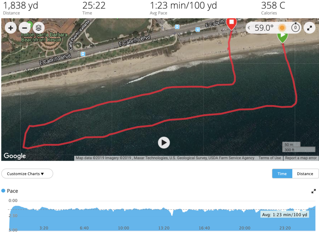Click the bus stop icon near Calle Puerto Vallarta
This screenshot has width=319, height=233.
coord(83,54)
